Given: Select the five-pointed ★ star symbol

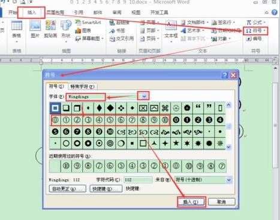Looking at the screenshot, I should coord(176,143).
